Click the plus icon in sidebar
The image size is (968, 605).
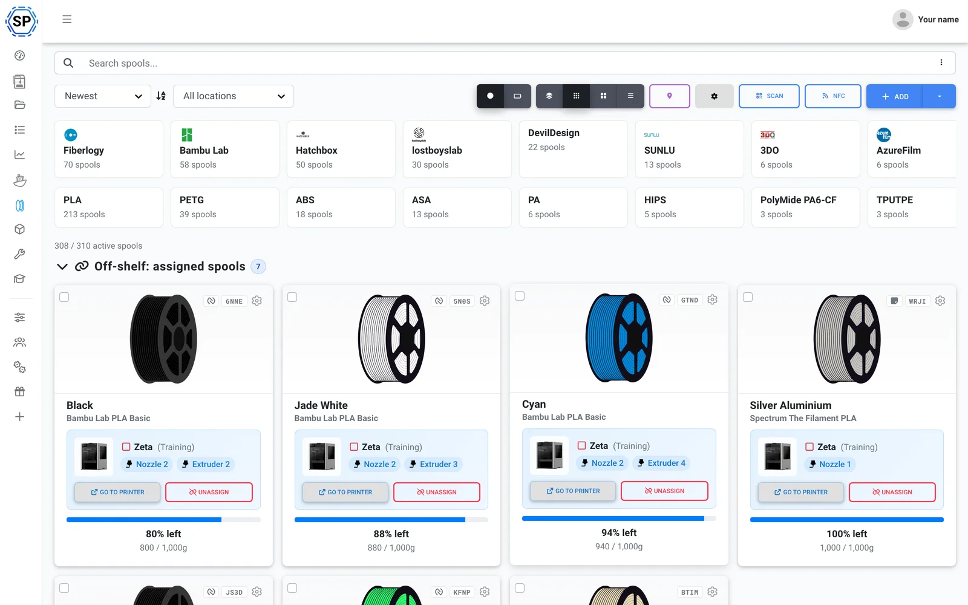pyautogui.click(x=20, y=417)
